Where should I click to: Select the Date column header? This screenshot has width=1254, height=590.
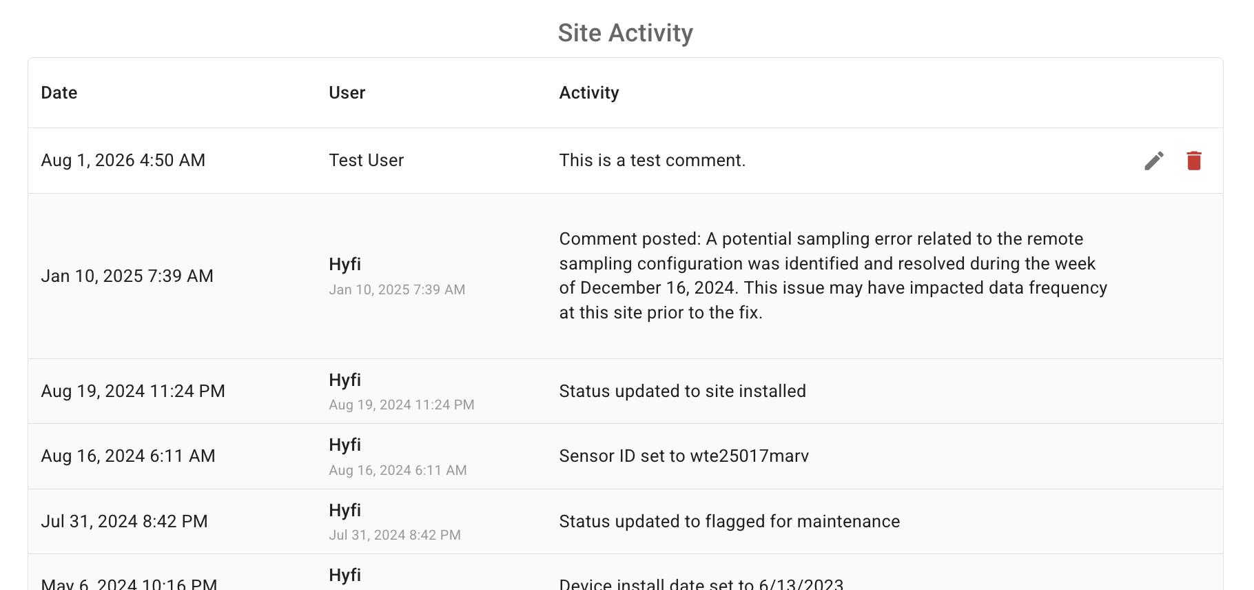(x=59, y=93)
